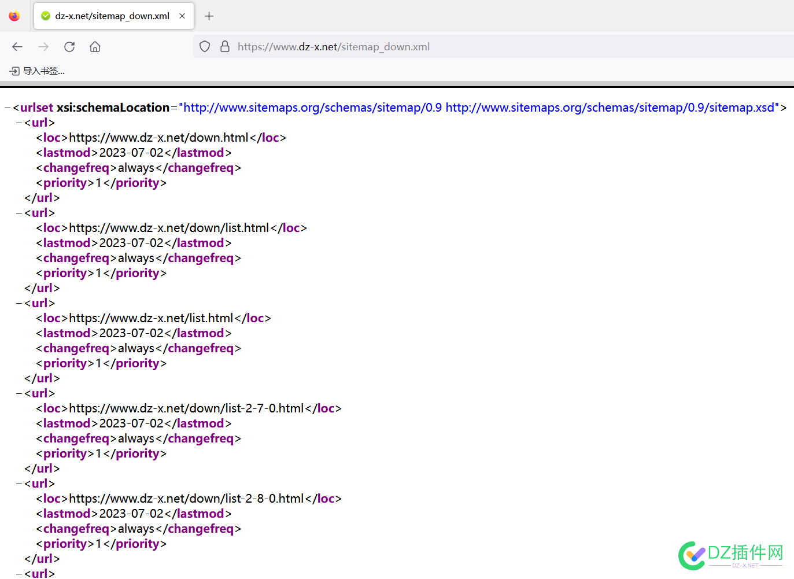Click the site security padlock icon
Viewport: 794px width, 579px height.
[225, 46]
